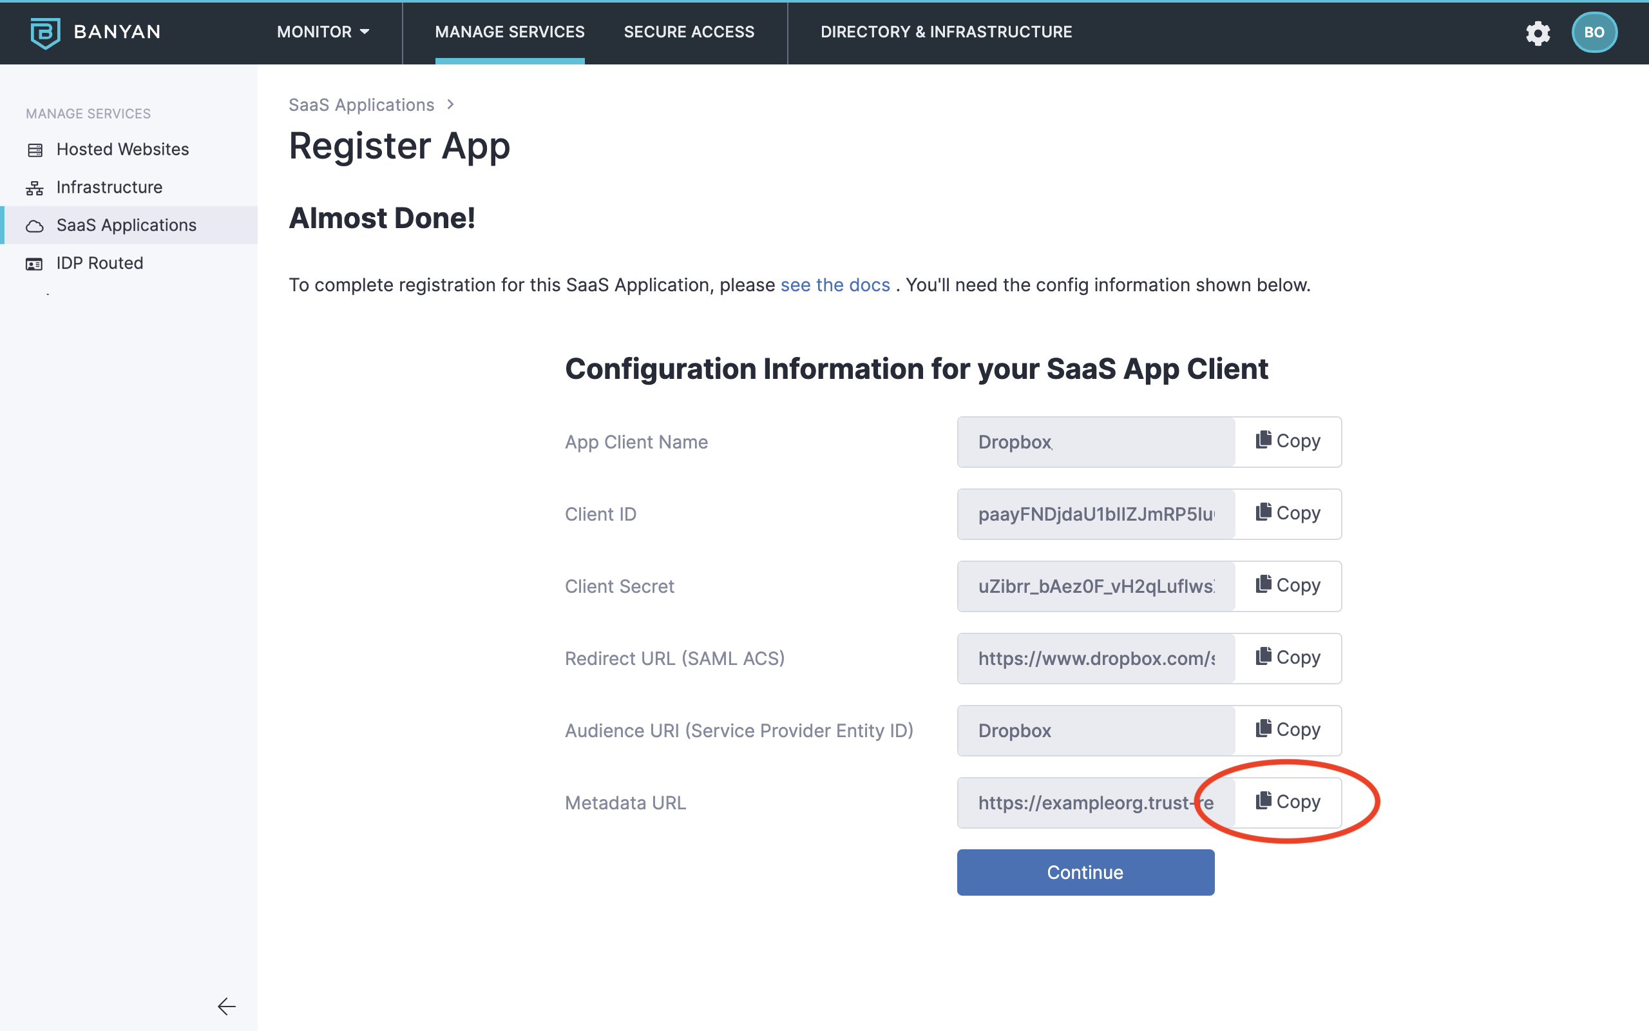Go to Directory & Infrastructure tab

(x=946, y=32)
